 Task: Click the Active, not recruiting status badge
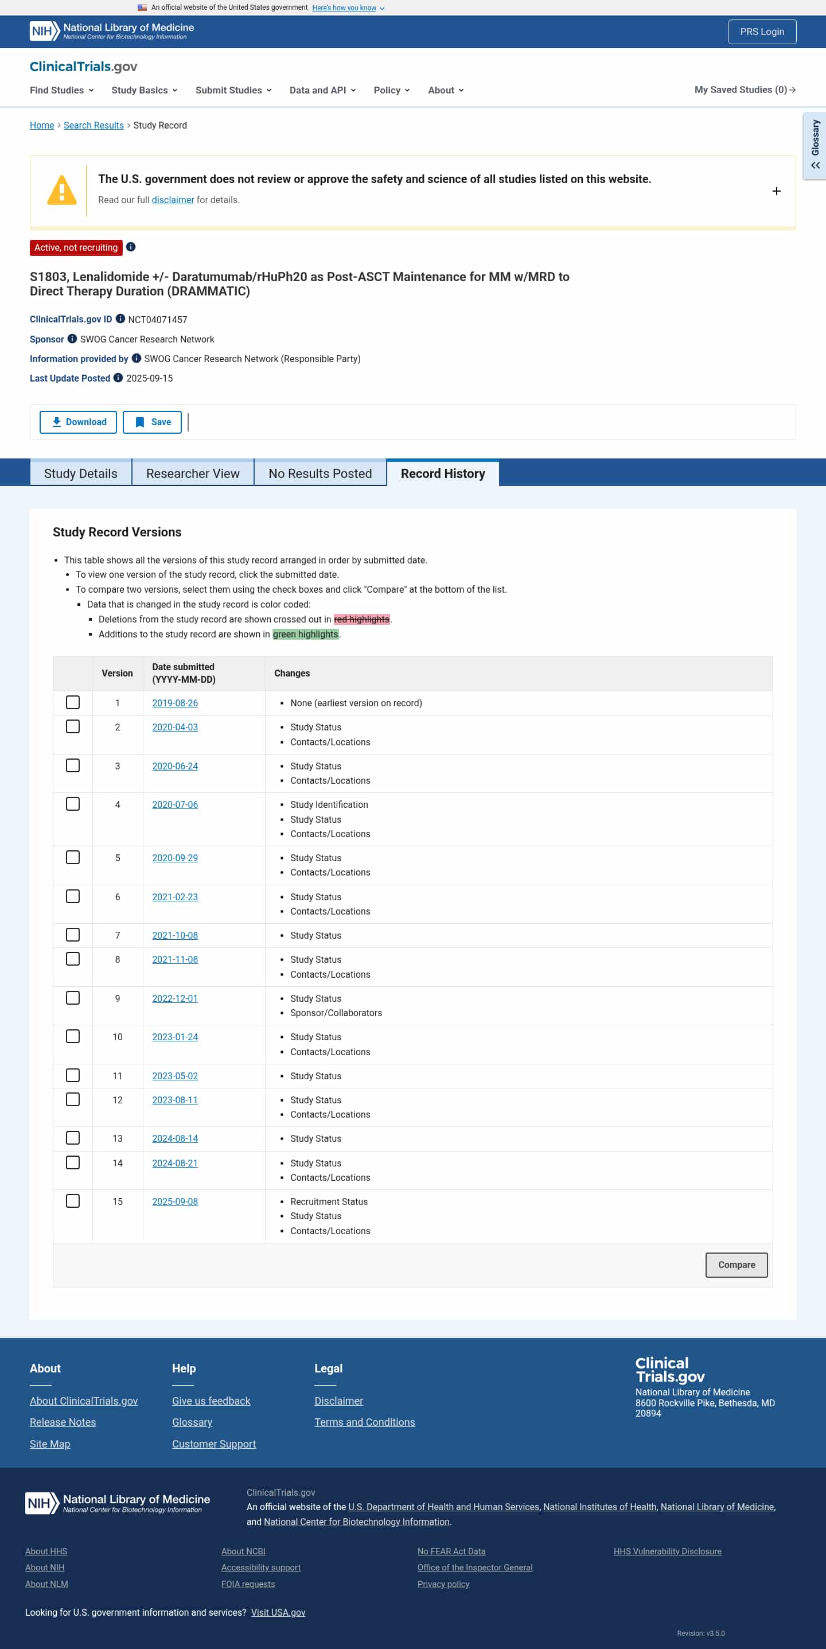point(76,247)
